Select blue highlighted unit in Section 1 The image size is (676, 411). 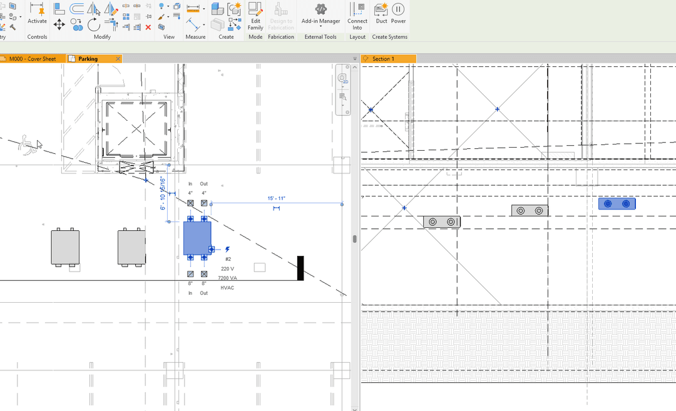[x=617, y=204]
